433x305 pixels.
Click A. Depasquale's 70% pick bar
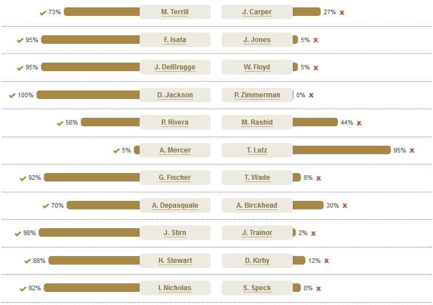(x=103, y=205)
